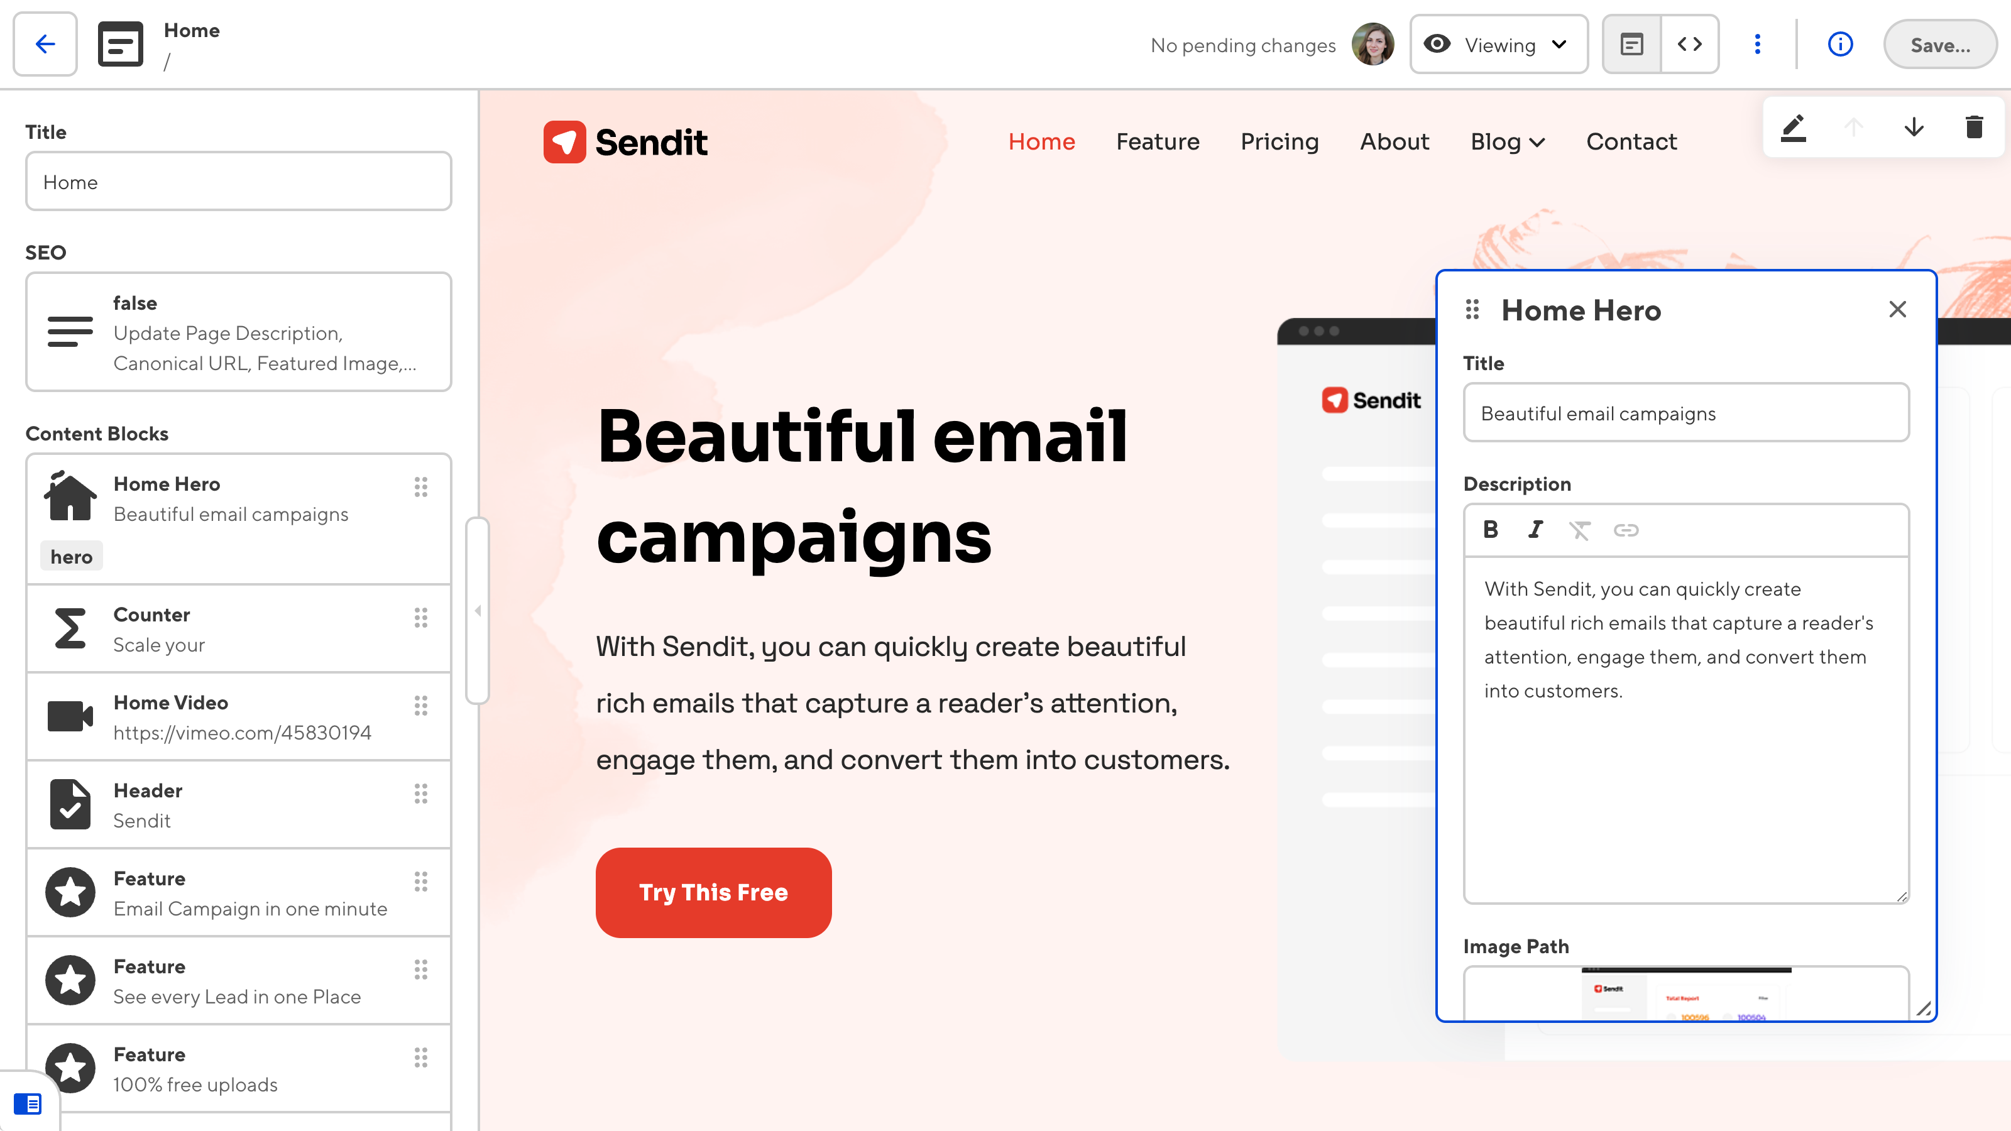Image resolution: width=2011 pixels, height=1131 pixels.
Task: Click the source code view icon
Action: (x=1689, y=44)
